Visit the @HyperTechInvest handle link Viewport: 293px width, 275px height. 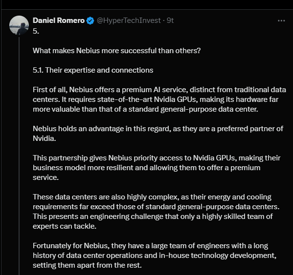pos(129,20)
